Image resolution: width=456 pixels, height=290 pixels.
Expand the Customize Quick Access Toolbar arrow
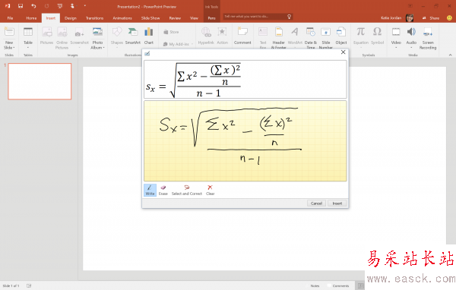point(85,6)
